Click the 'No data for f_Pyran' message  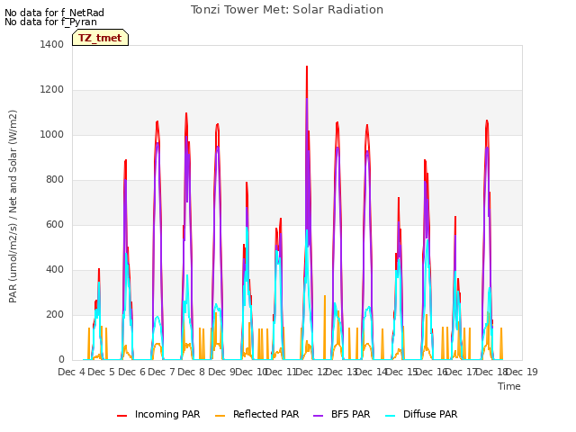50,22
